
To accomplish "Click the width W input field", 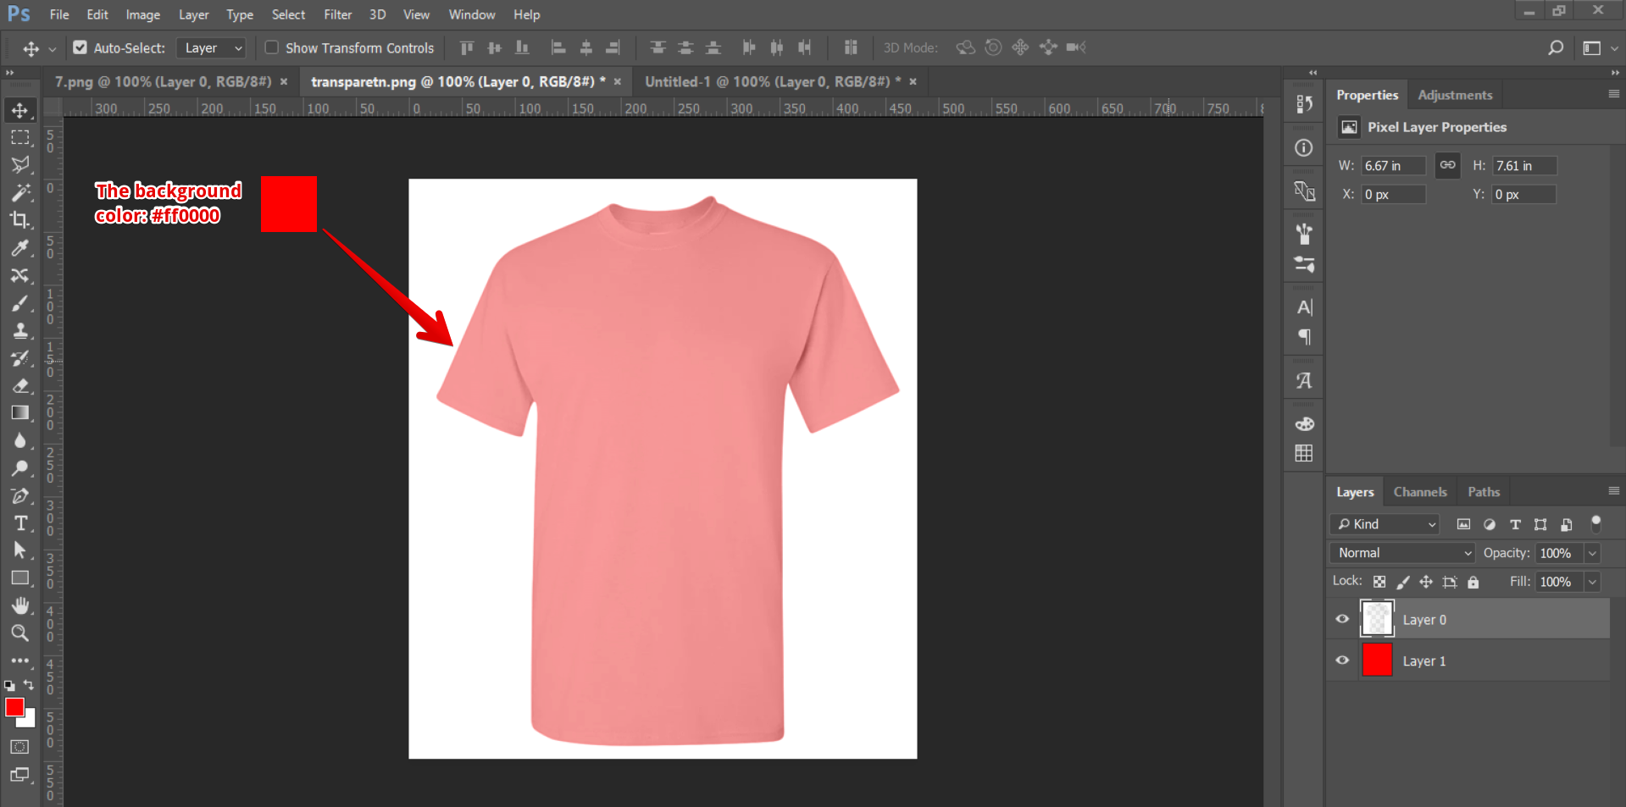I will click(x=1393, y=166).
